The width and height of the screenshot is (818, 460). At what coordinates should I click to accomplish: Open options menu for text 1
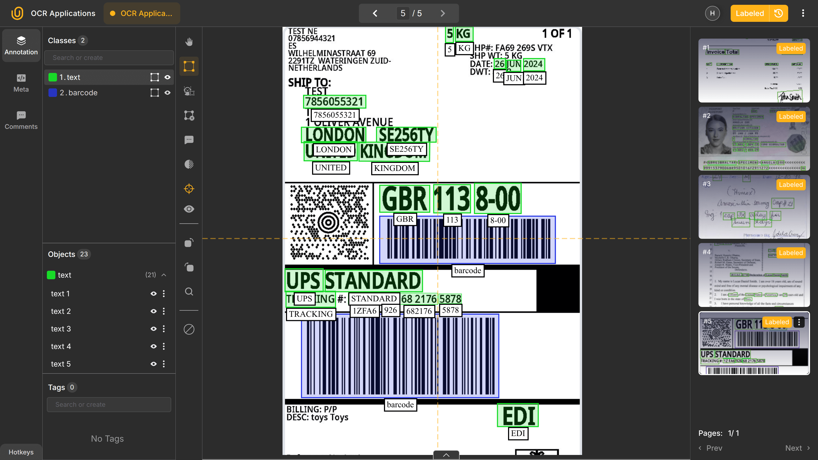(x=164, y=294)
